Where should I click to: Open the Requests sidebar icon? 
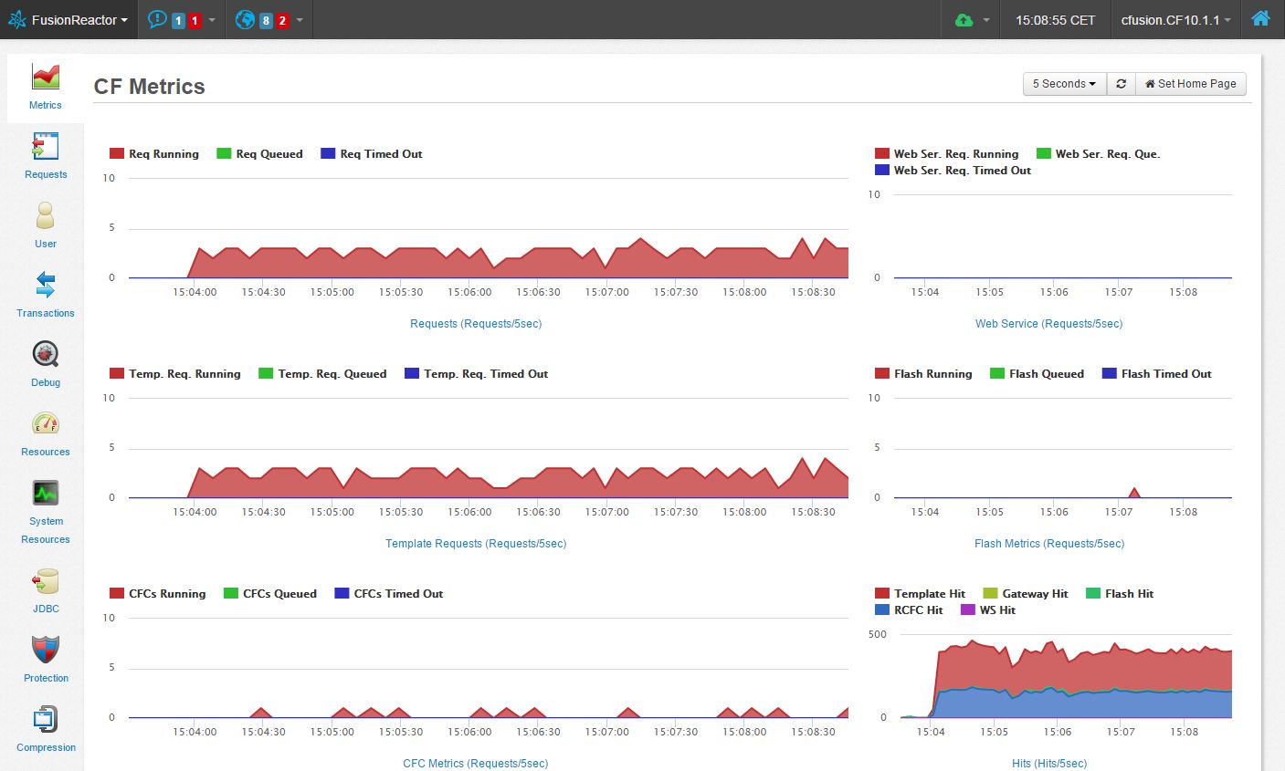(x=45, y=148)
